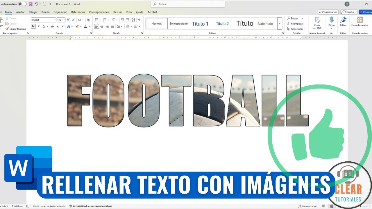372x209 pixels.
Task: Open the Correspondencia tab
Action: 99,12
